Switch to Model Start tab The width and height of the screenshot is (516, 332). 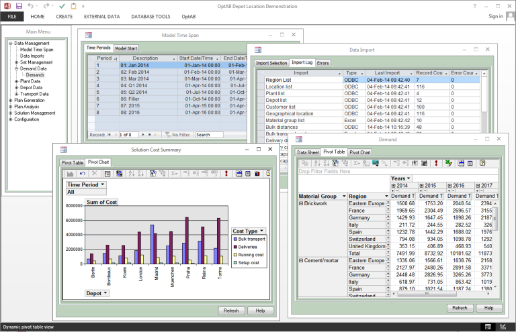[x=126, y=48]
